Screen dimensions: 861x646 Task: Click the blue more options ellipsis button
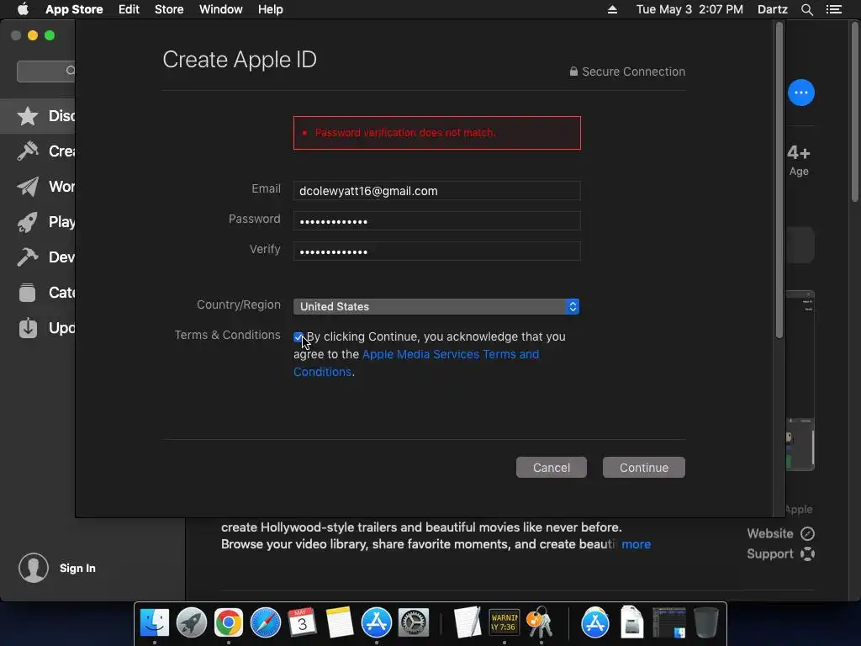click(x=801, y=93)
